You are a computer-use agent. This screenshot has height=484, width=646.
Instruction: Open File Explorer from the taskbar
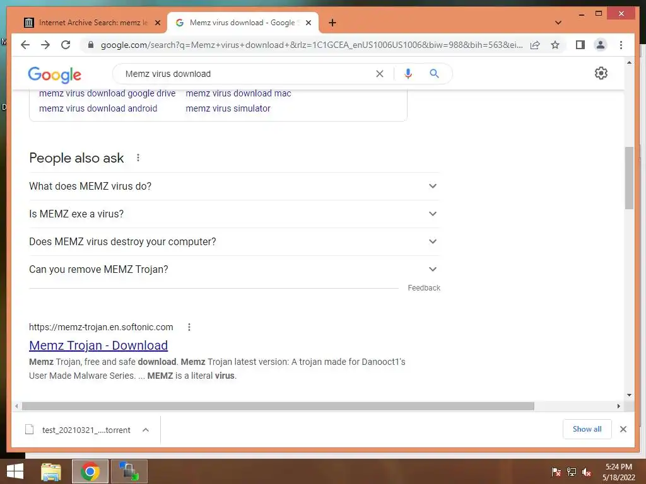(x=51, y=471)
